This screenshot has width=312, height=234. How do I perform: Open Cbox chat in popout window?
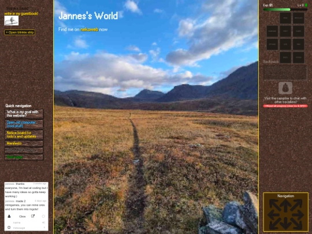(33, 216)
